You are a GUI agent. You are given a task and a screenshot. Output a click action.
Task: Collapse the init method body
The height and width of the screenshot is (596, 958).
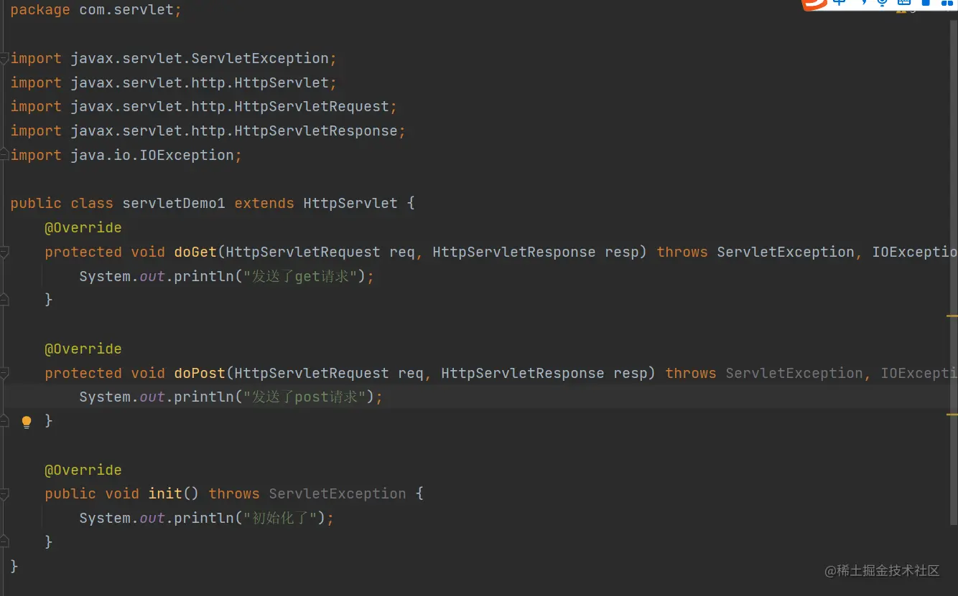(x=4, y=494)
